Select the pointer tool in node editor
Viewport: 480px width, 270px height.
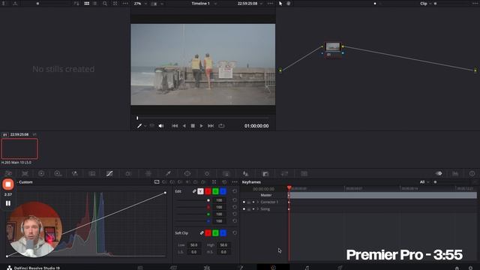coord(280,3)
